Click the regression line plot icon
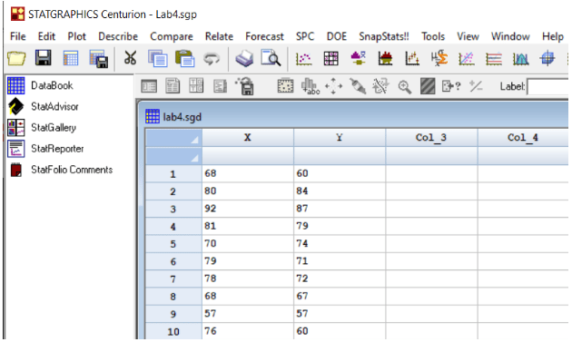 click(466, 58)
